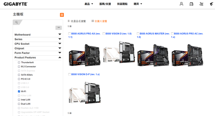Viewport: 215px width, 116px height.
Task: Expand the Form Factor filter
Action: (x=38, y=53)
